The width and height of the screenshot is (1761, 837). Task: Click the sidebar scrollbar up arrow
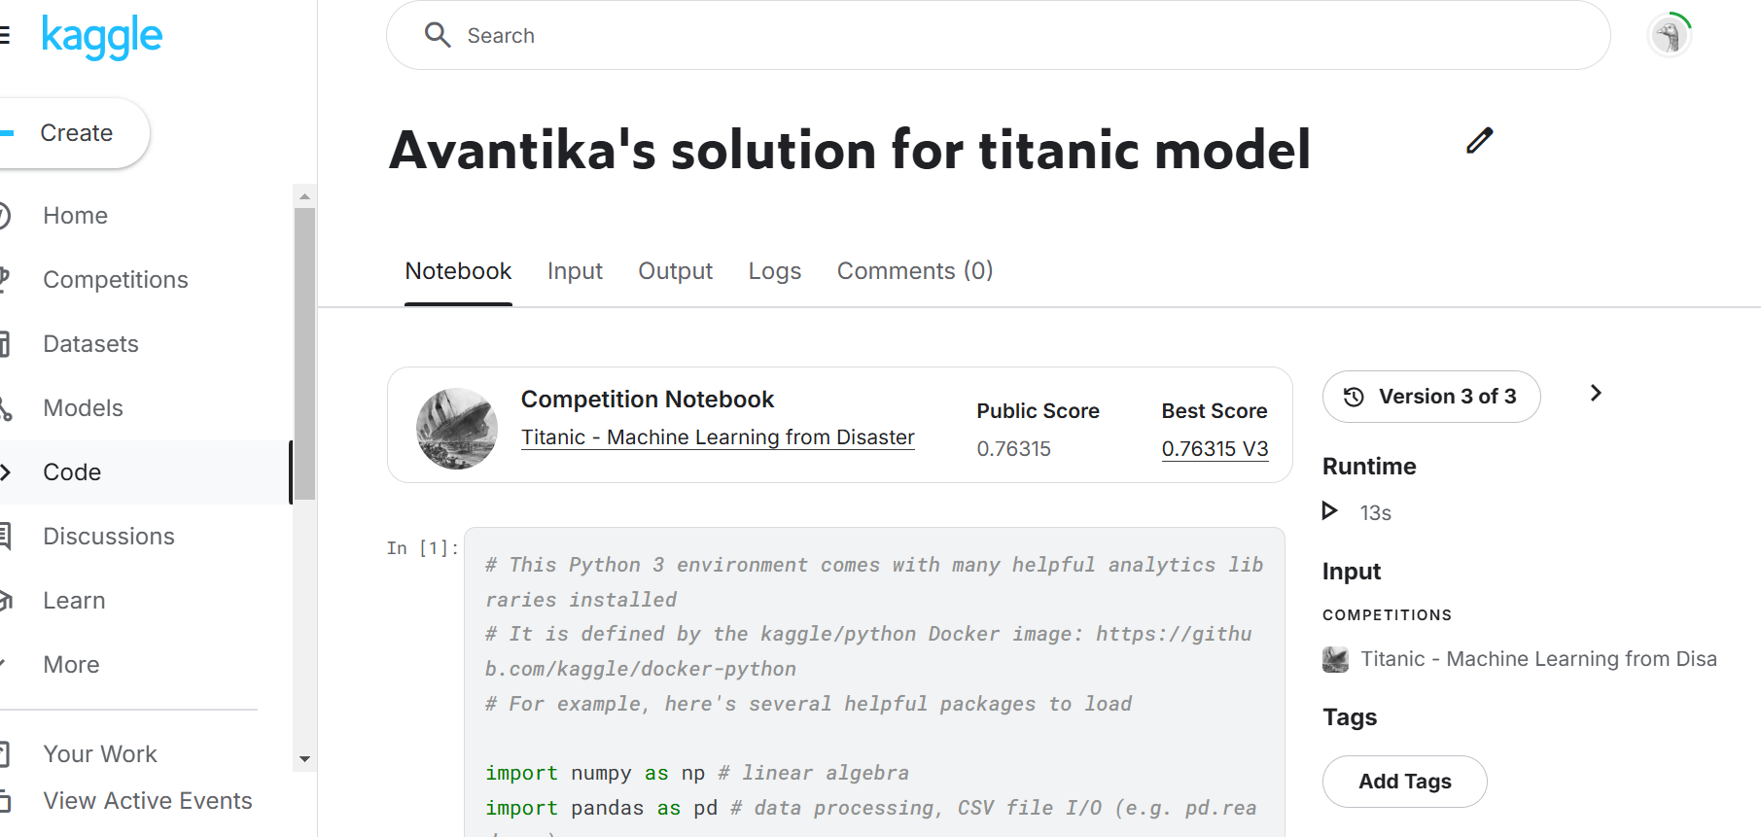[x=304, y=196]
